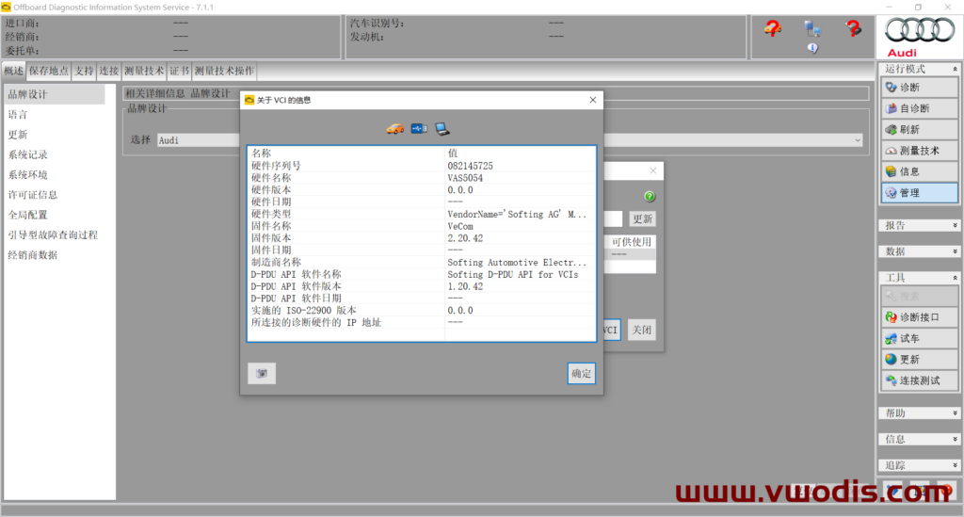Select 许可证信息 in the left list
Image resolution: width=964 pixels, height=517 pixels.
(33, 195)
